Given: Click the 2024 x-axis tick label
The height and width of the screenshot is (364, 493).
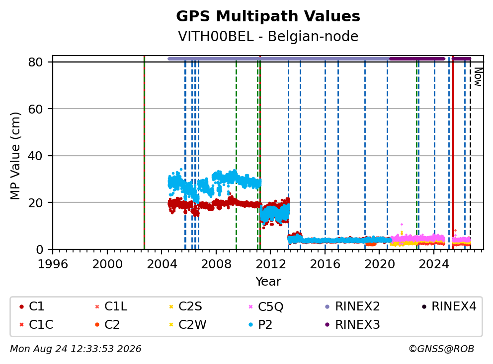Looking at the screenshot, I should click(x=434, y=264).
